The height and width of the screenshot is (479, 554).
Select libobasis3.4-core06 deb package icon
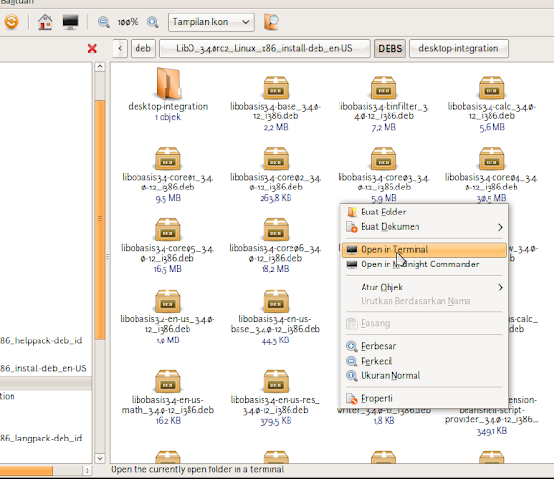point(276,230)
